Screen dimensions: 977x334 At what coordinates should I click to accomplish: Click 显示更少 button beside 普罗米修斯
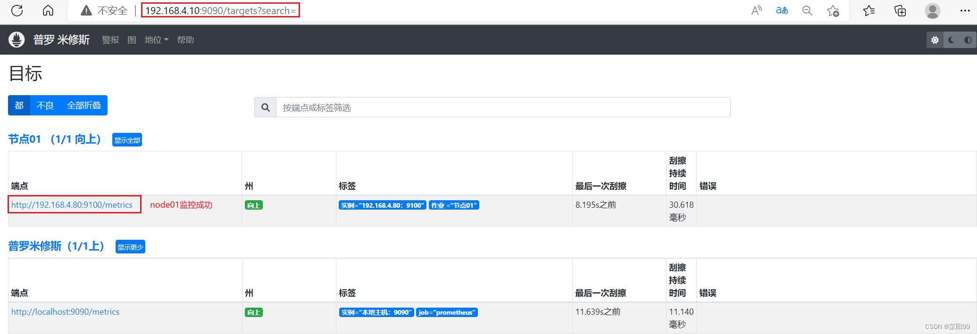(130, 247)
